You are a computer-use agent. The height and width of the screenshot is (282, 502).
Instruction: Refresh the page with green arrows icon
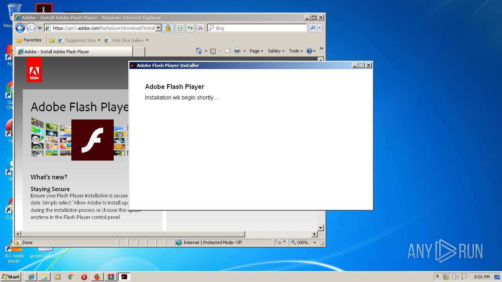pyautogui.click(x=190, y=28)
